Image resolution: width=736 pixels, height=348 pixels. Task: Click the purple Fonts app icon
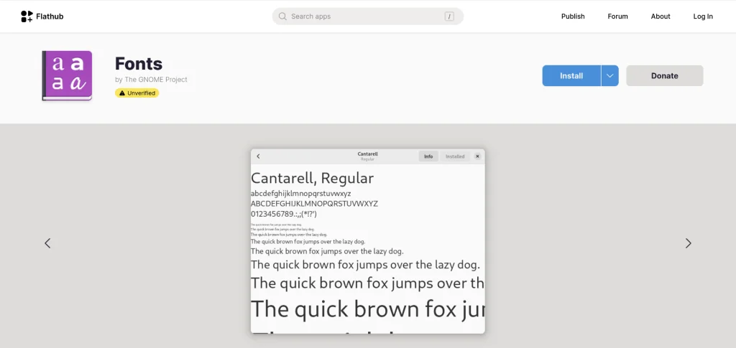pyautogui.click(x=67, y=75)
